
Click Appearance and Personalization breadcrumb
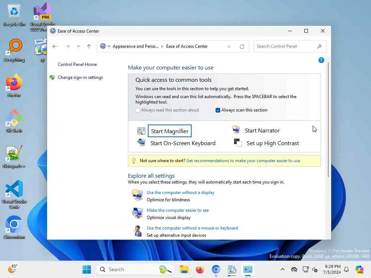pyautogui.click(x=136, y=46)
